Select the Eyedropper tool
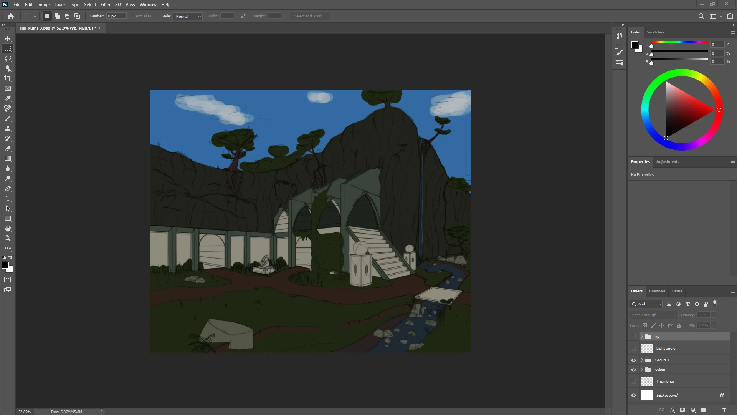This screenshot has width=737, height=415. point(8,98)
